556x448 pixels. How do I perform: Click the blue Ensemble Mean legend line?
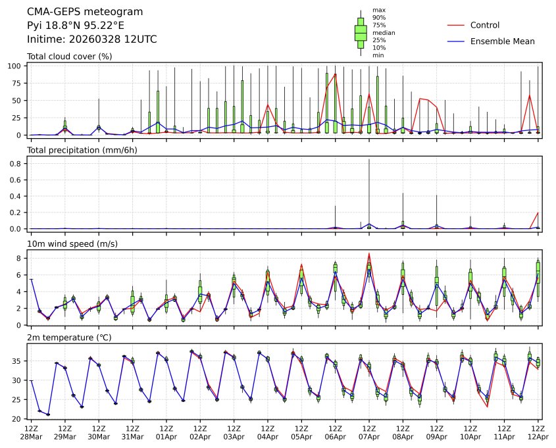(455, 41)
